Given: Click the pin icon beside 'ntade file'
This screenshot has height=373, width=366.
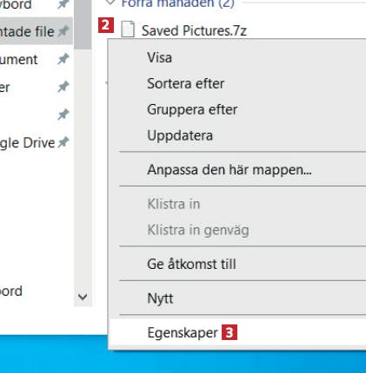Looking at the screenshot, I should [x=63, y=31].
